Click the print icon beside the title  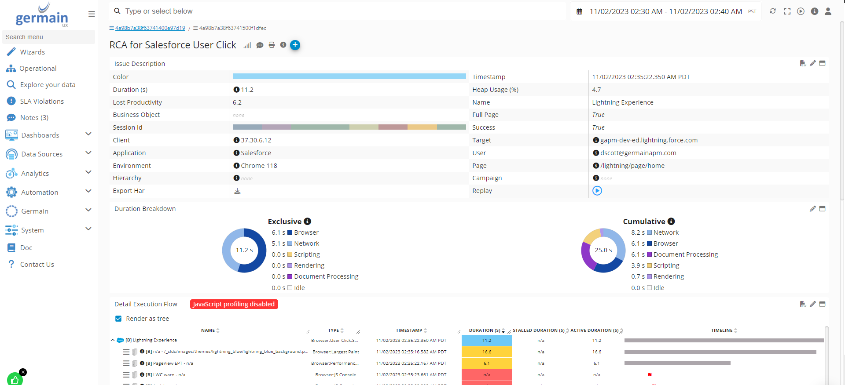tap(272, 45)
